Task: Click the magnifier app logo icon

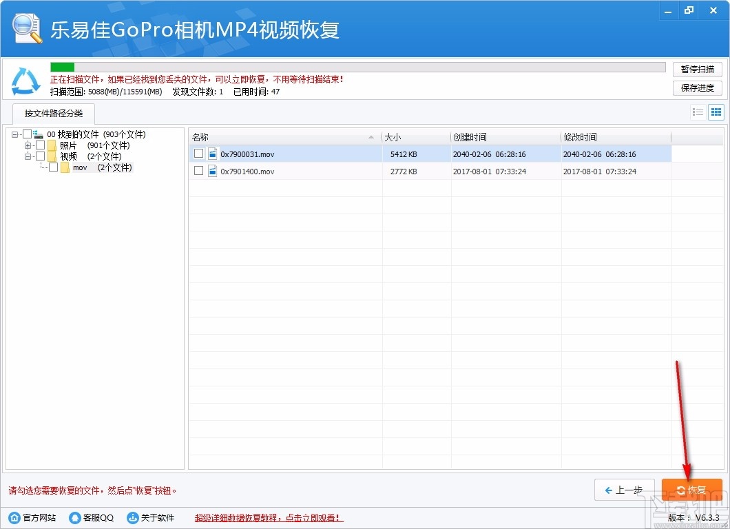Action: click(28, 28)
